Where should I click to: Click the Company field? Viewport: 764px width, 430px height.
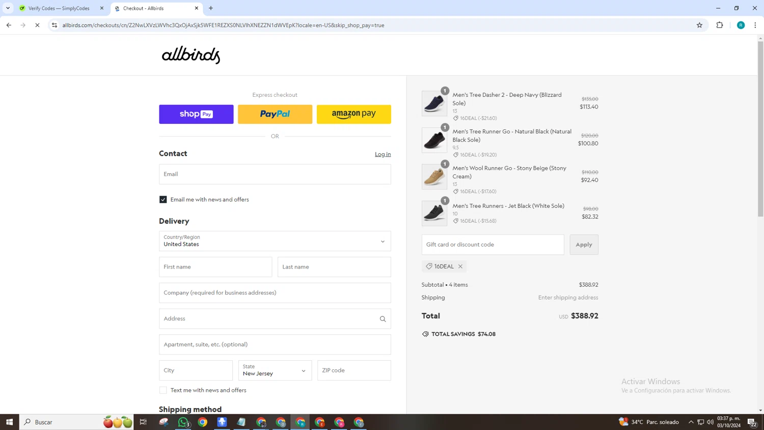(275, 293)
